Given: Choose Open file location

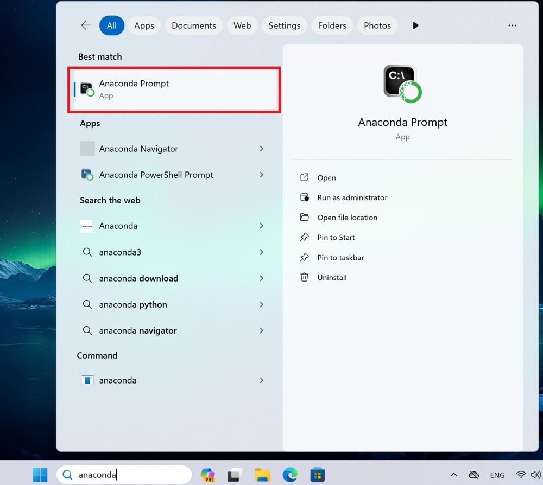Looking at the screenshot, I should coord(348,218).
